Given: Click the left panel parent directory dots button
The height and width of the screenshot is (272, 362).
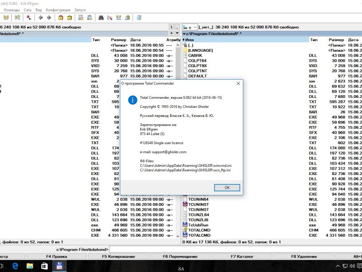Looking at the screenshot, I should (x=177, y=27).
